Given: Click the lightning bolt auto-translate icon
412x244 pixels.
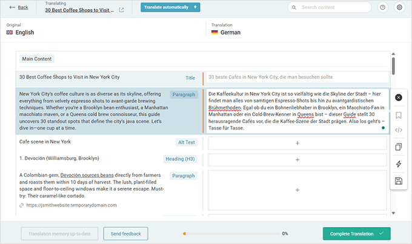Looking at the screenshot, I should (398, 164).
